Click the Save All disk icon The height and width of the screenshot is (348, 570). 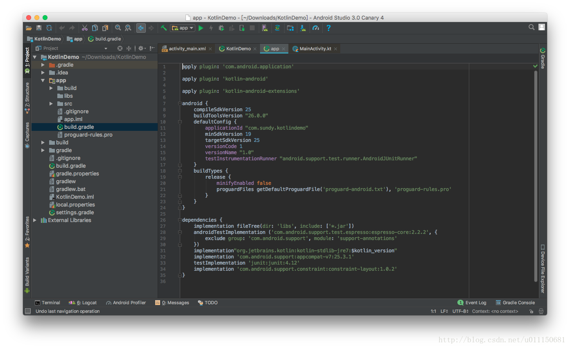tap(39, 28)
